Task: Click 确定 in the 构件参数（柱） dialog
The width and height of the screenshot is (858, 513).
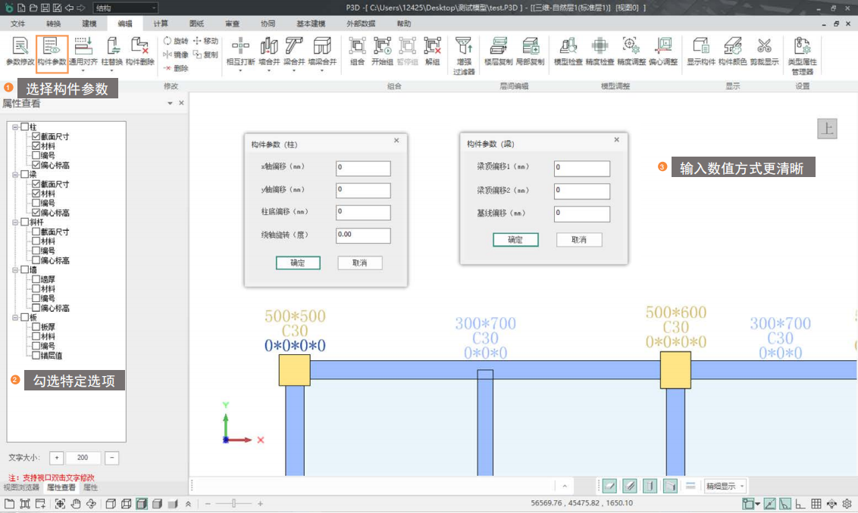Action: coord(297,263)
